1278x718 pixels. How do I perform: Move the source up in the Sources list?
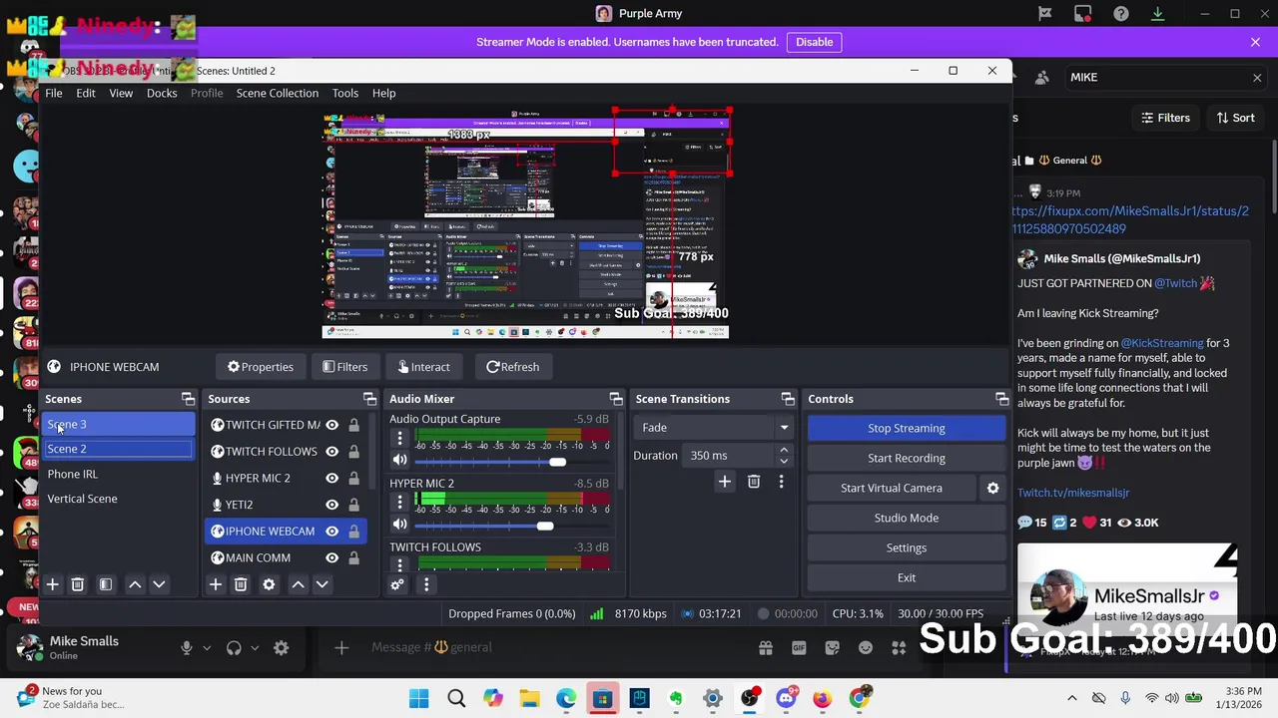pos(298,584)
